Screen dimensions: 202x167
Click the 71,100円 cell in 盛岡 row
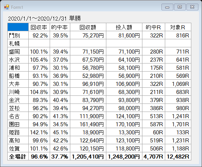tap(124, 51)
